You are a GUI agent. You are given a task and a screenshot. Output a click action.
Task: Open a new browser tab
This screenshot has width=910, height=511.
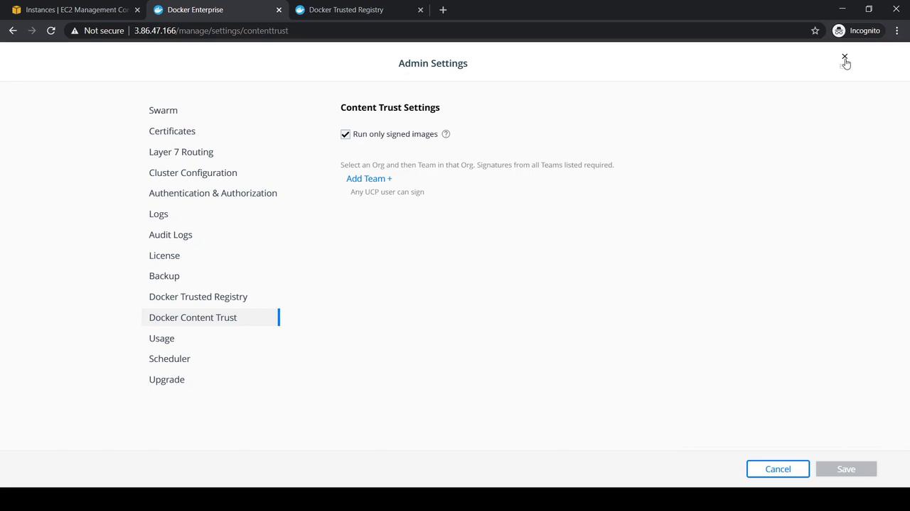443,10
